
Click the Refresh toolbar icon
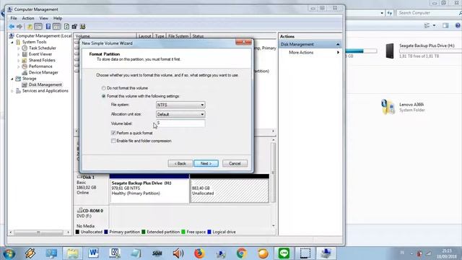pyautogui.click(x=66, y=27)
